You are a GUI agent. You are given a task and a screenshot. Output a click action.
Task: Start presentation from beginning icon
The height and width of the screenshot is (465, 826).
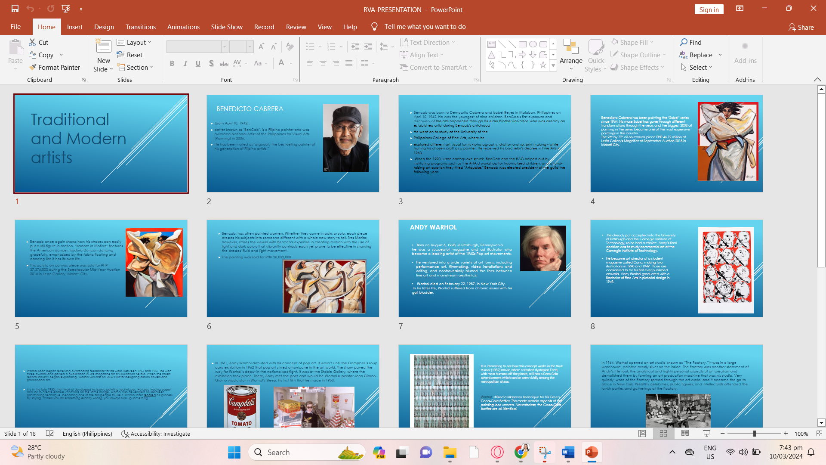pyautogui.click(x=66, y=9)
